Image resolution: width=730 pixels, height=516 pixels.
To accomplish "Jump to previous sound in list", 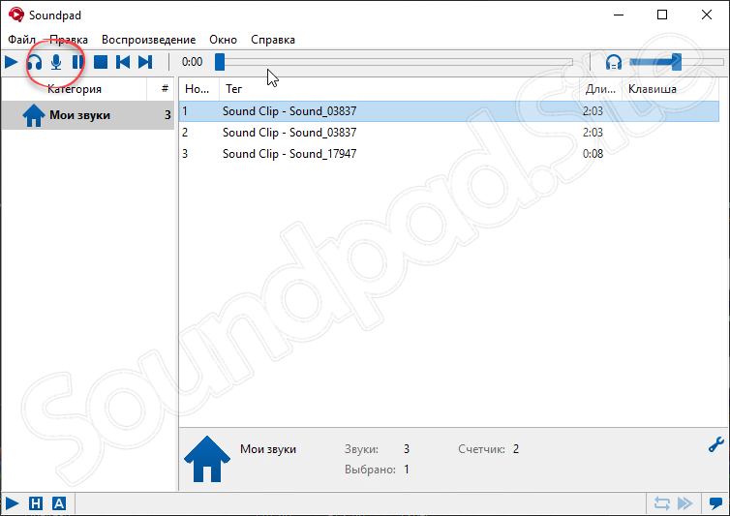I will 123,62.
